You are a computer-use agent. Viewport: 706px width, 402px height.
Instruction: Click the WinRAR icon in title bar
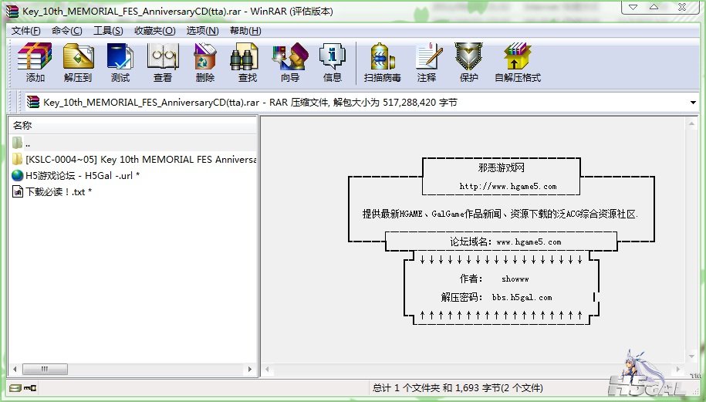(x=13, y=12)
